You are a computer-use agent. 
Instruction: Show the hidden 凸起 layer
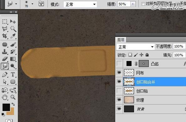coord(119,64)
